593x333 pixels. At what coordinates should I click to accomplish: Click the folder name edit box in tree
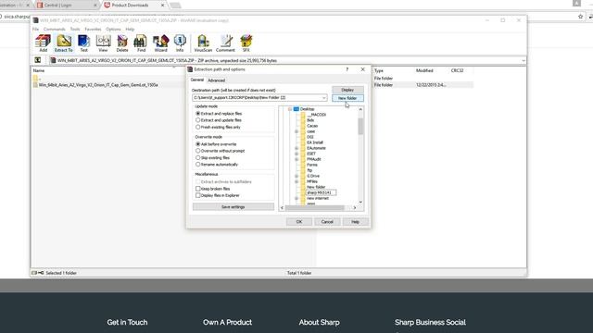321,192
